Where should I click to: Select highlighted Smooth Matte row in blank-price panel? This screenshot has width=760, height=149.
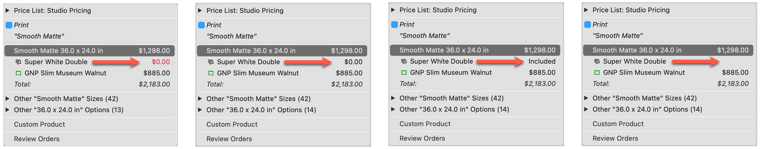point(668,50)
